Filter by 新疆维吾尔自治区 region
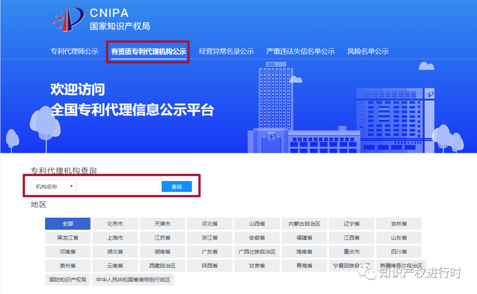 pos(399,265)
